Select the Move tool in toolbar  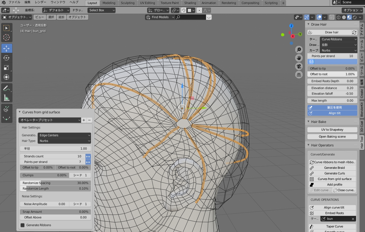coord(6,48)
